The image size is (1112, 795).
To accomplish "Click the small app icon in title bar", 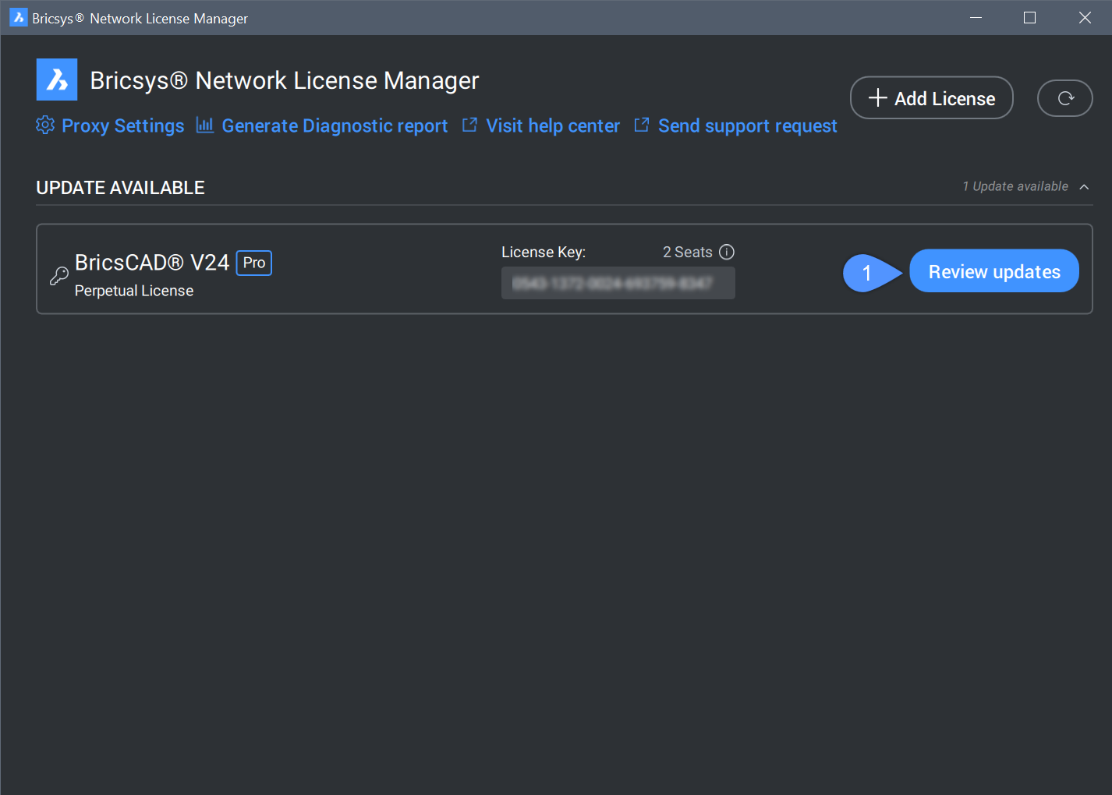I will [x=19, y=18].
